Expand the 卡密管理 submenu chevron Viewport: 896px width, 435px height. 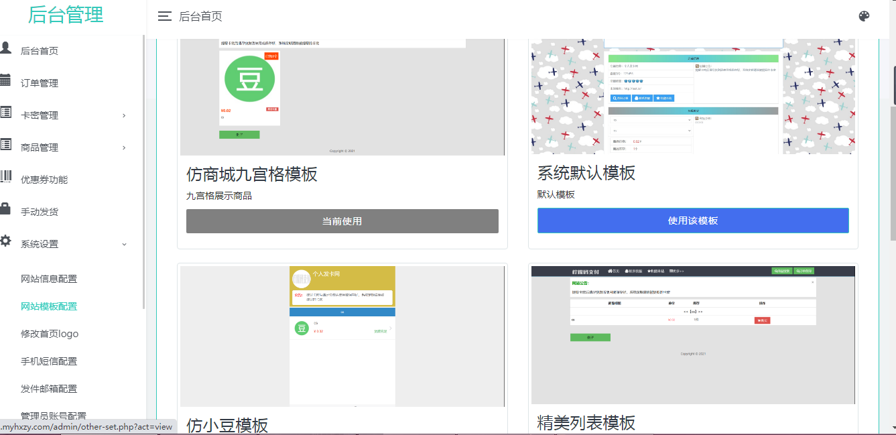(124, 115)
